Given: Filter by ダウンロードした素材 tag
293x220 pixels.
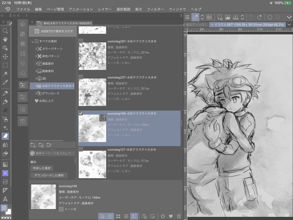Looking at the screenshot, I should point(49,175).
